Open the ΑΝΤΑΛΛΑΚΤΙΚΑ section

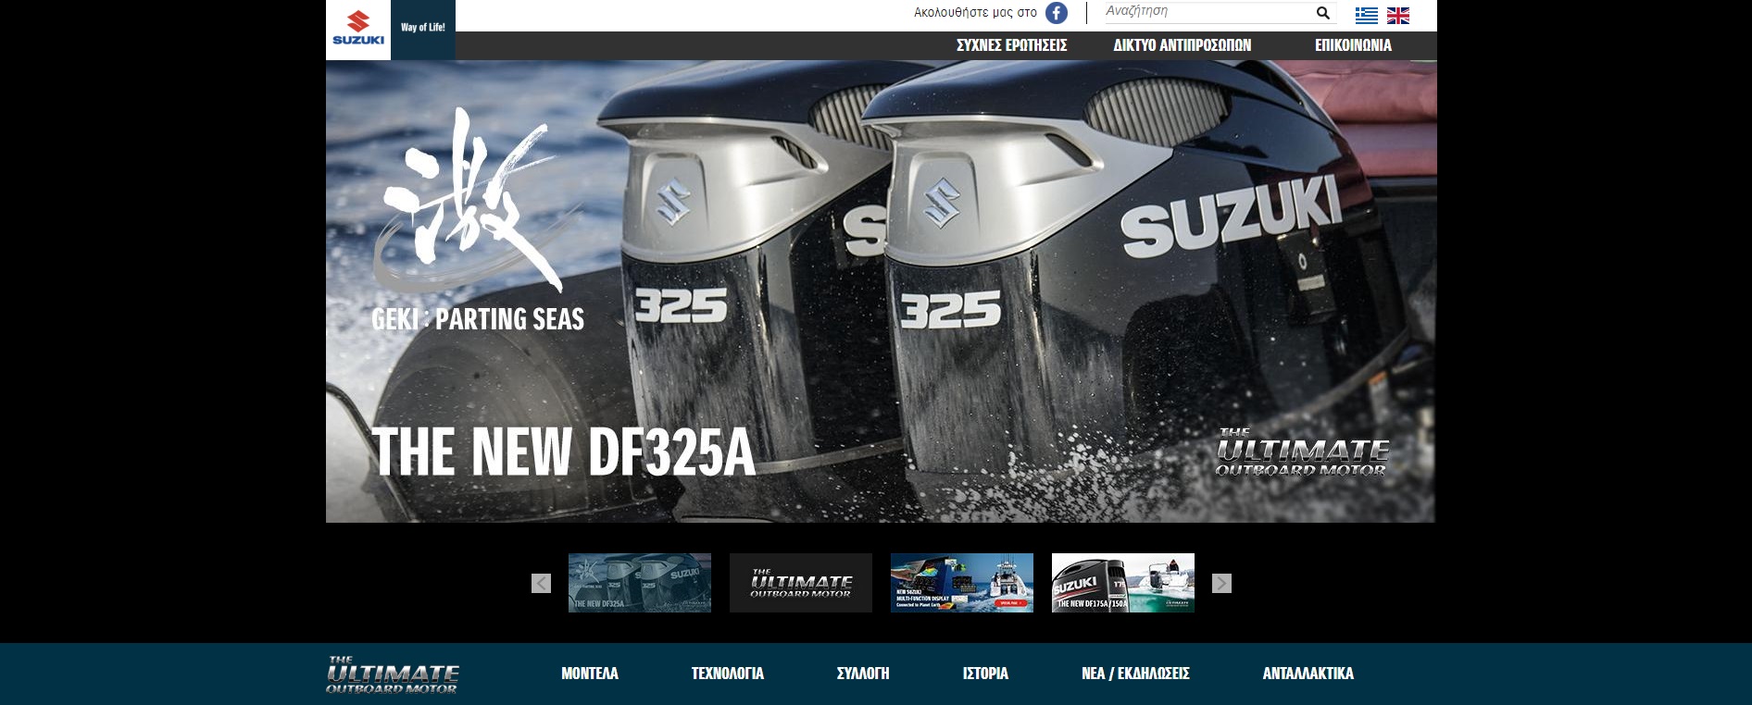tap(1308, 674)
